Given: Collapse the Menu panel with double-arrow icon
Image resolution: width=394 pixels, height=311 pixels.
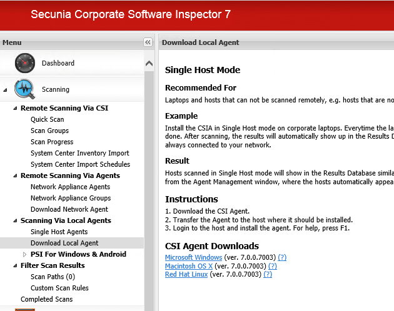Looking at the screenshot, I should 148,42.
